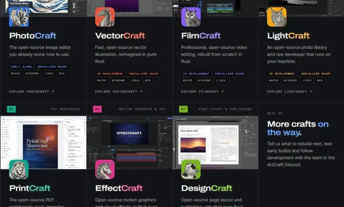Click the PrintCraft heading
344x207 pixels.
click(30, 188)
